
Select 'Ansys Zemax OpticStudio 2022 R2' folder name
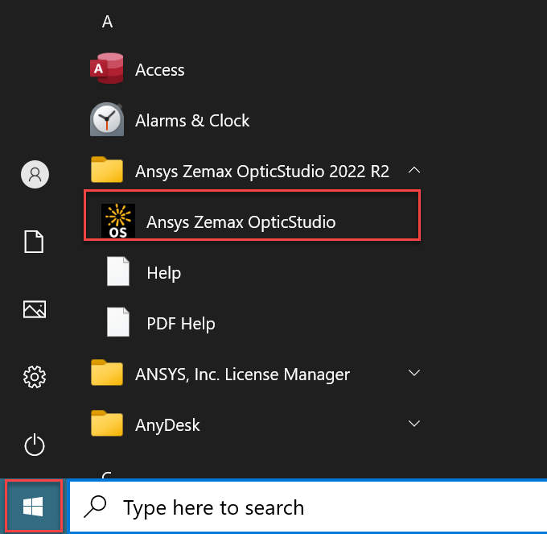(x=262, y=172)
